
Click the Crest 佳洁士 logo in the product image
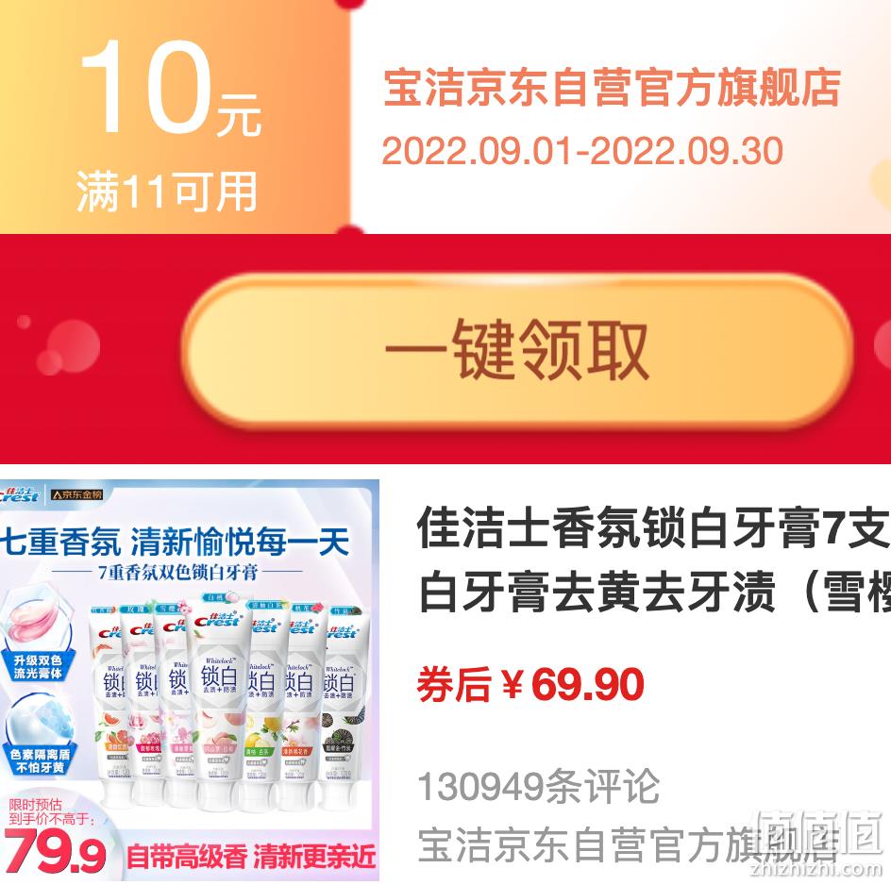[20, 494]
